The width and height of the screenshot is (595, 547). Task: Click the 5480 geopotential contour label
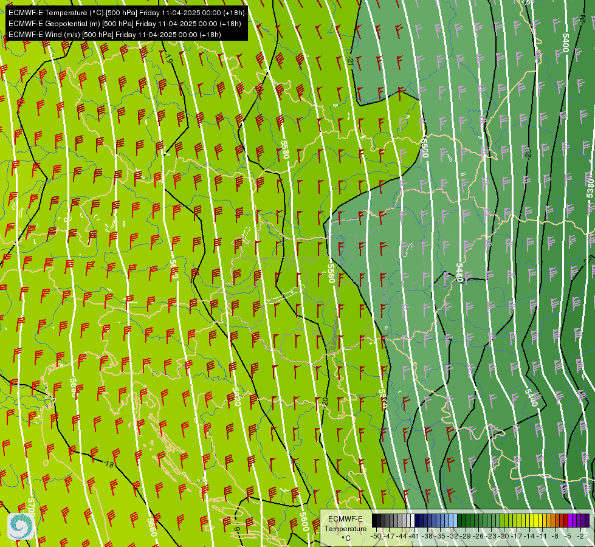point(459,272)
